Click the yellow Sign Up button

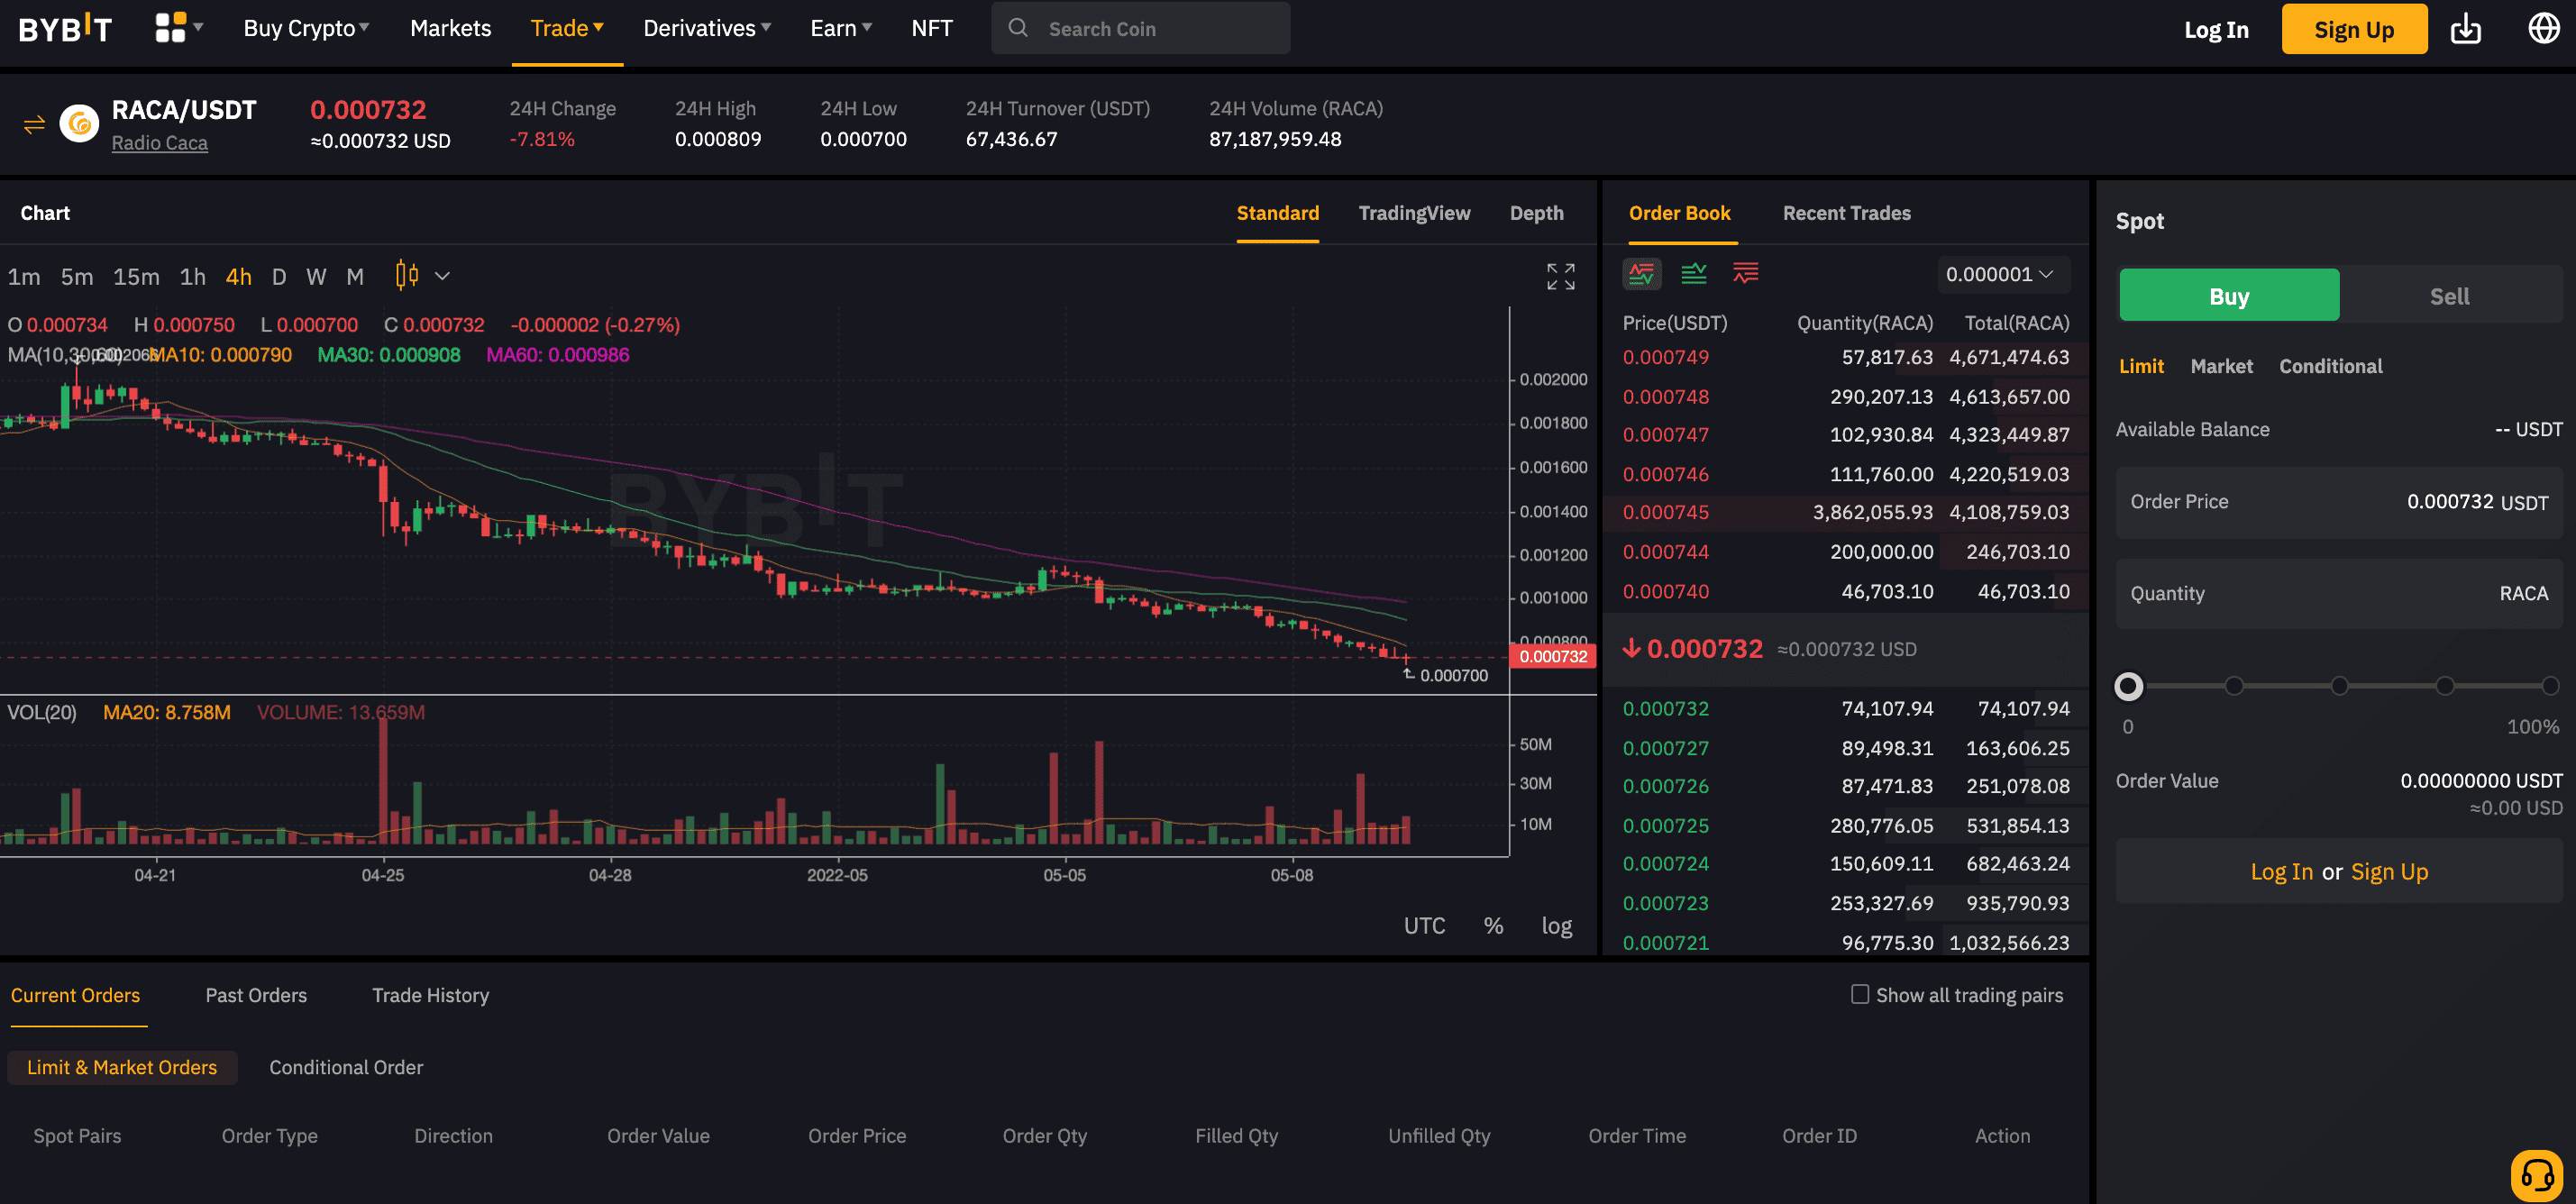coord(2353,29)
